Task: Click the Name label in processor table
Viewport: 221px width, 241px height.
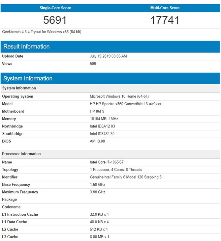Action: (7, 162)
